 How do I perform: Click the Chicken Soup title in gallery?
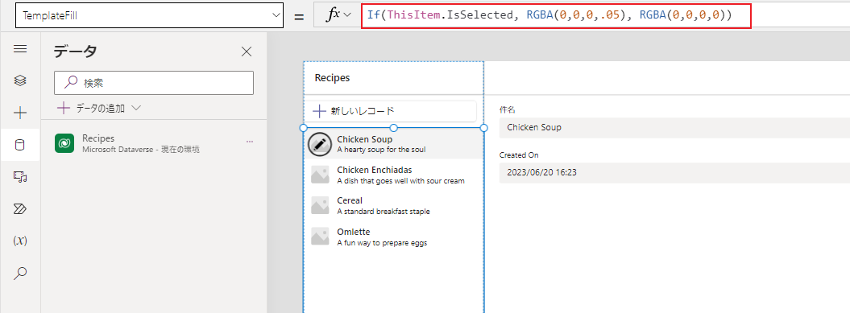[364, 139]
